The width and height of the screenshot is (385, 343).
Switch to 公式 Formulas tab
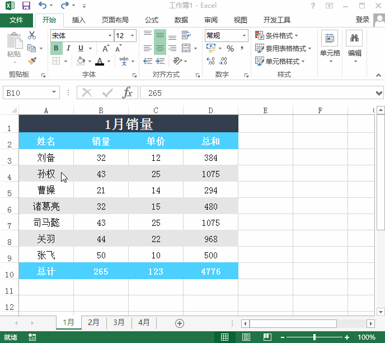point(152,20)
